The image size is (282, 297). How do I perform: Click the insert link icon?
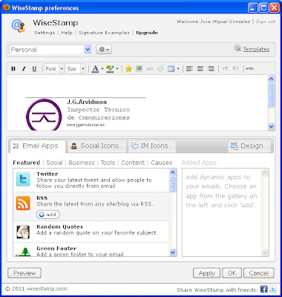click(x=150, y=69)
